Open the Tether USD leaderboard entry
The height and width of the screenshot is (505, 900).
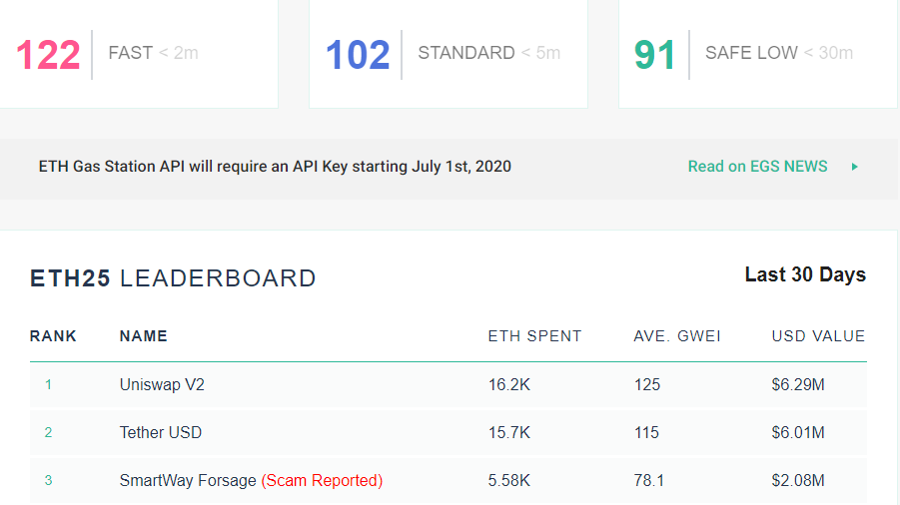pyautogui.click(x=161, y=432)
